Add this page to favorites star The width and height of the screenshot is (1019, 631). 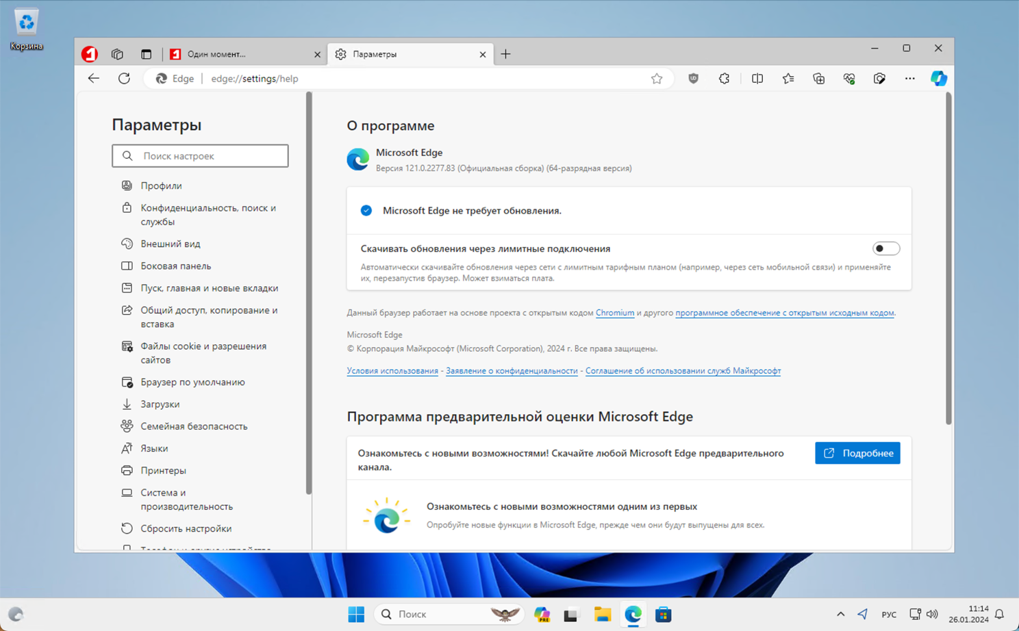(x=657, y=79)
